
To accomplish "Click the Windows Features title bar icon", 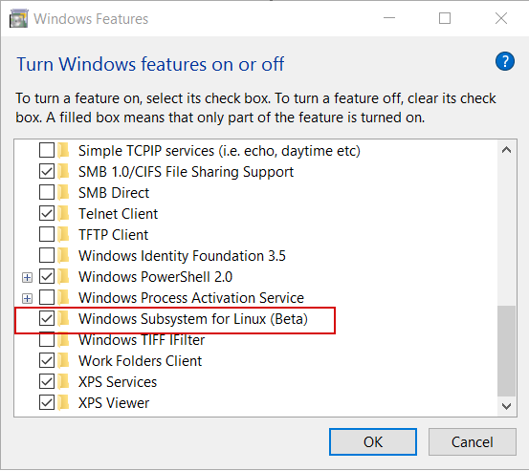I will coord(18,18).
